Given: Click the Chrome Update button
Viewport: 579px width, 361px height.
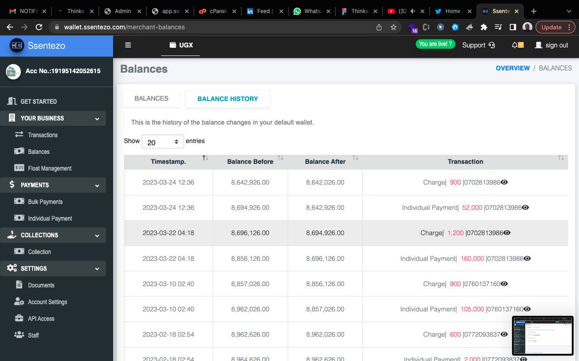Looking at the screenshot, I should 555,27.
